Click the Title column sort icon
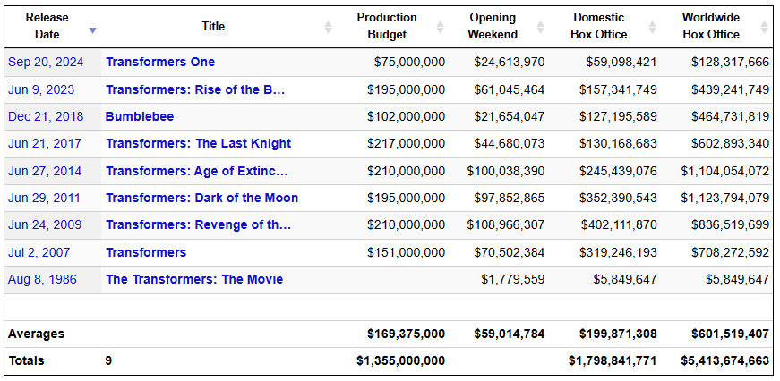 [x=328, y=27]
